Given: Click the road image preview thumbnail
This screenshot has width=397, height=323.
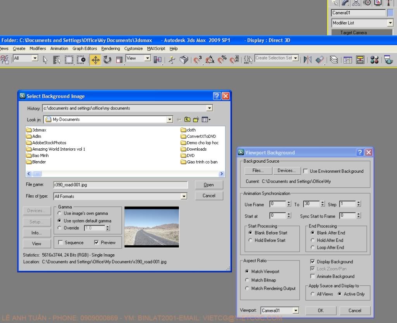Looking at the screenshot, I should tap(152, 227).
